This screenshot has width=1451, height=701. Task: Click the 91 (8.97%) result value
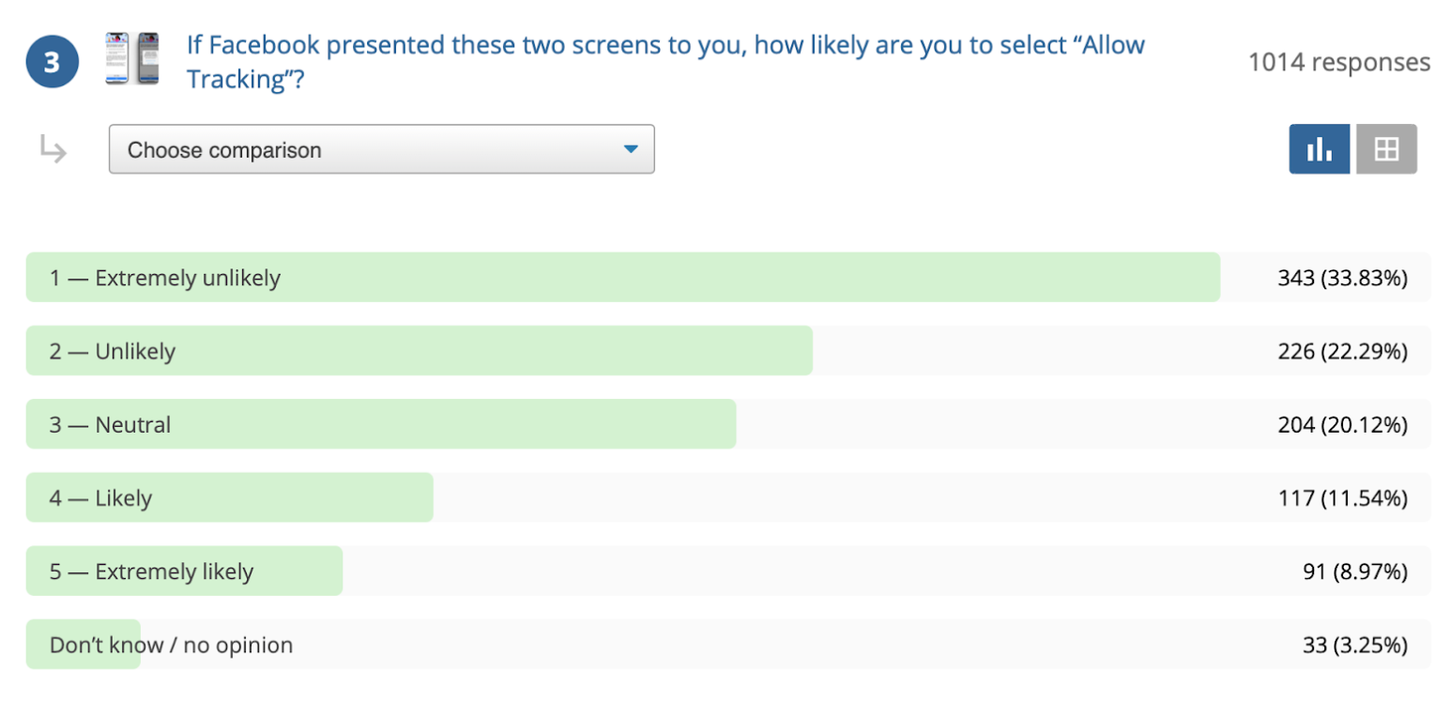click(1353, 571)
